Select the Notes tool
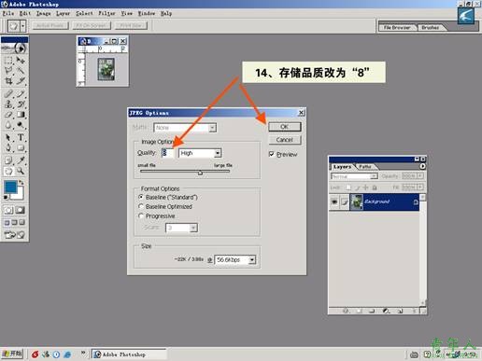The width and height of the screenshot is (482, 361). click(8, 160)
